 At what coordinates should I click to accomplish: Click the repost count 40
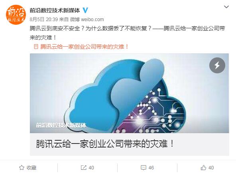91,167
